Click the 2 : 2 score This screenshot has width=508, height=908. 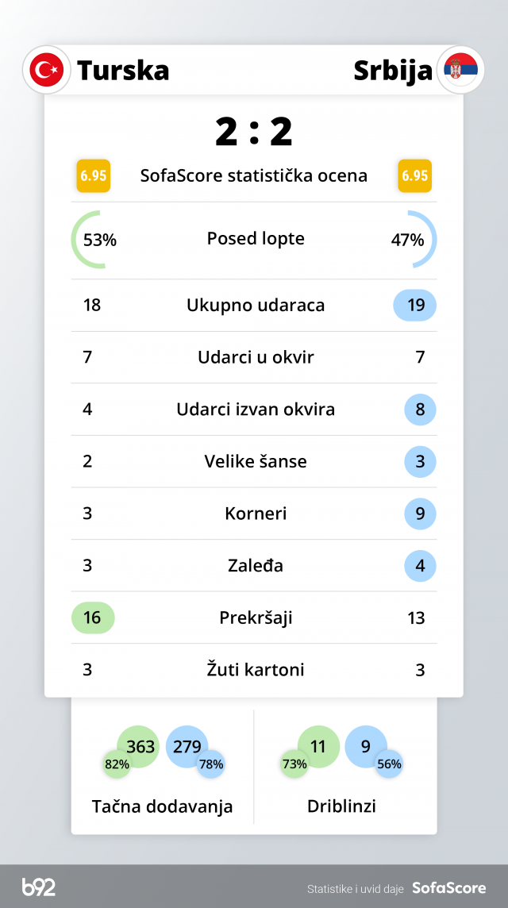254,132
